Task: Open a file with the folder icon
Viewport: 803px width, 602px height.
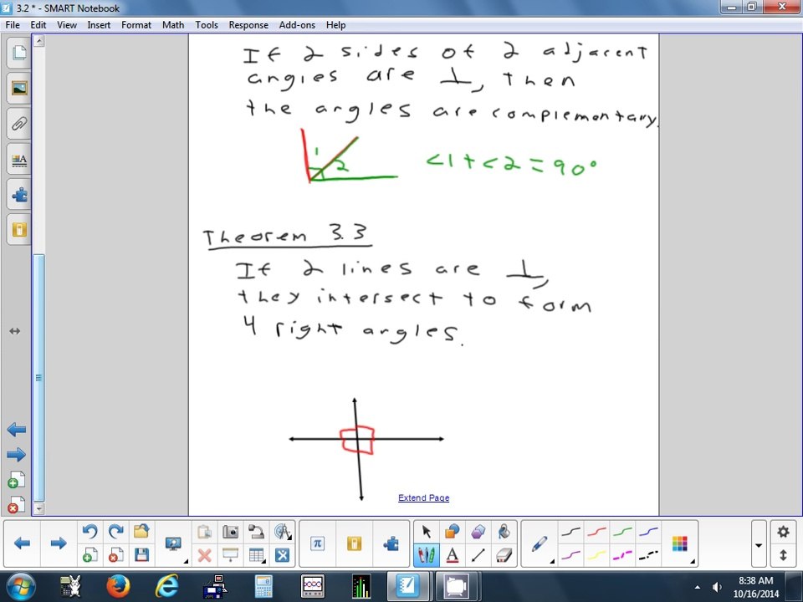Action: pos(141,532)
